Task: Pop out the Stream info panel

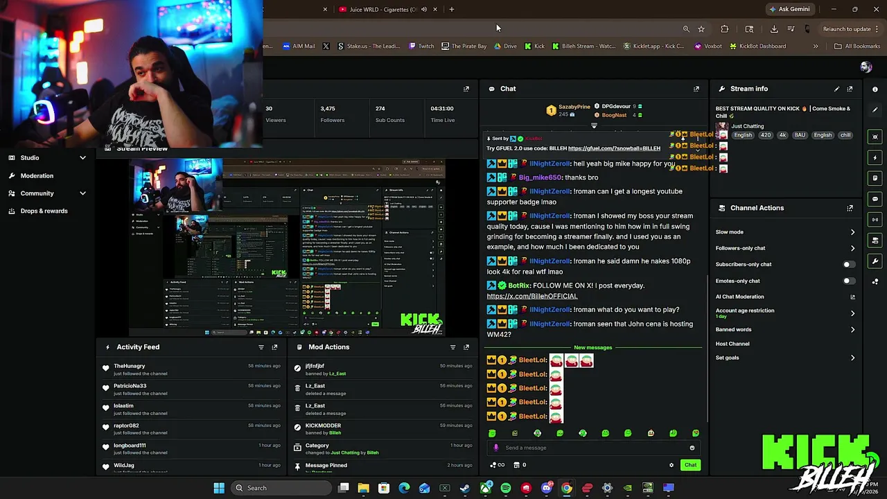Action: [x=850, y=89]
